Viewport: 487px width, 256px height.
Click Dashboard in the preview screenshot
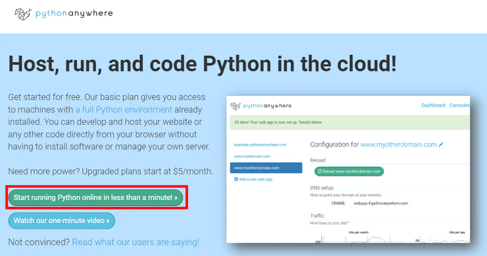point(433,105)
